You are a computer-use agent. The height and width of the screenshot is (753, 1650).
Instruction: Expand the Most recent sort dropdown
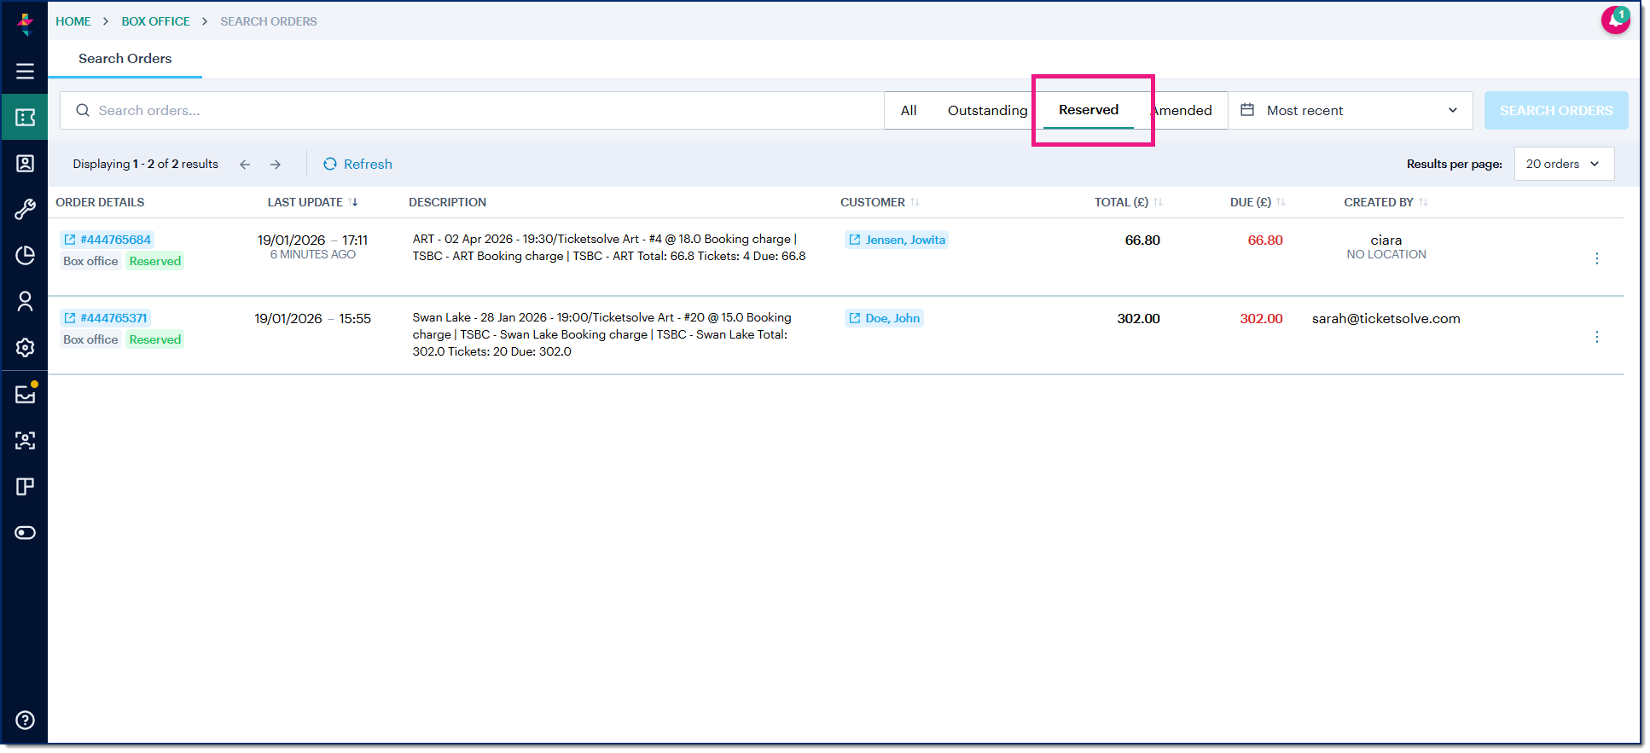1351,110
